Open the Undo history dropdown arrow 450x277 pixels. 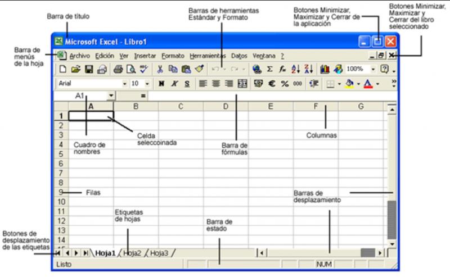point(224,69)
